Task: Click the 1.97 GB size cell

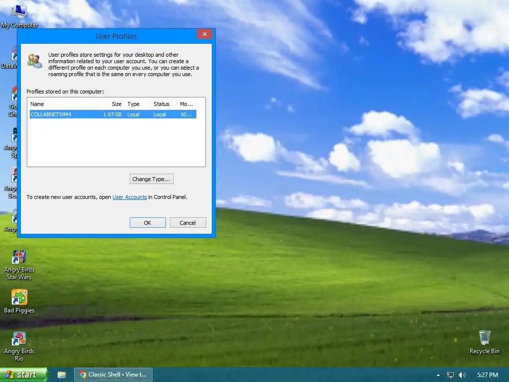Action: pyautogui.click(x=112, y=114)
